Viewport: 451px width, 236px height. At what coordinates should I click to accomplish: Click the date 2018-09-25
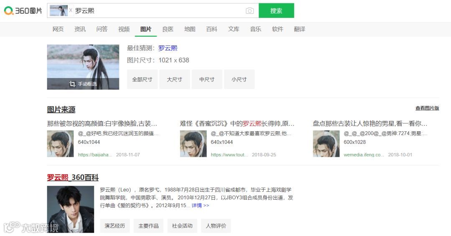(x=264, y=154)
